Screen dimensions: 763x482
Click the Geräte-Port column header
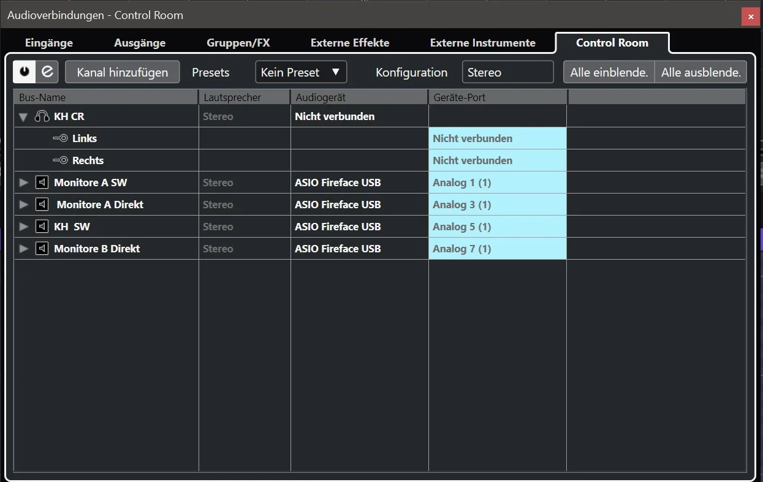tap(498, 97)
